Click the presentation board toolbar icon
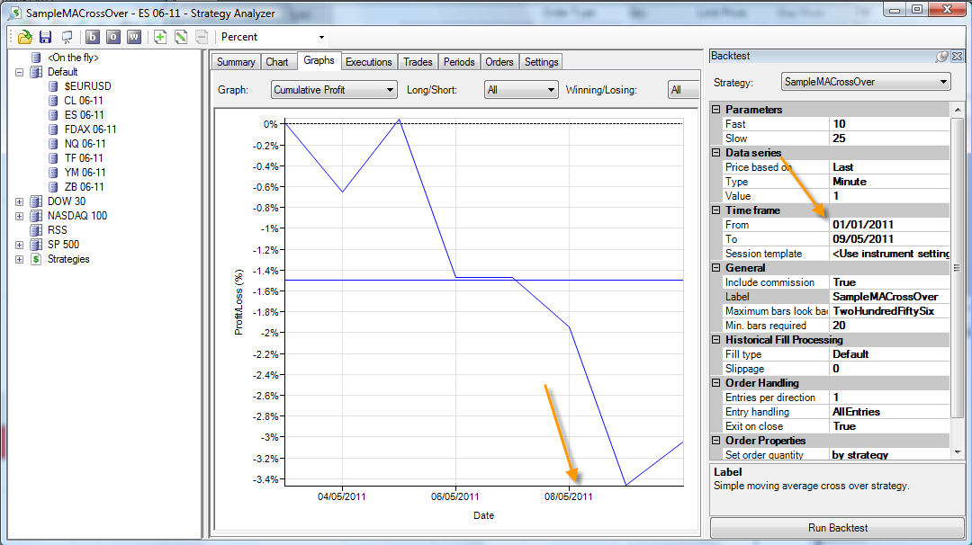The image size is (972, 545). tap(67, 37)
